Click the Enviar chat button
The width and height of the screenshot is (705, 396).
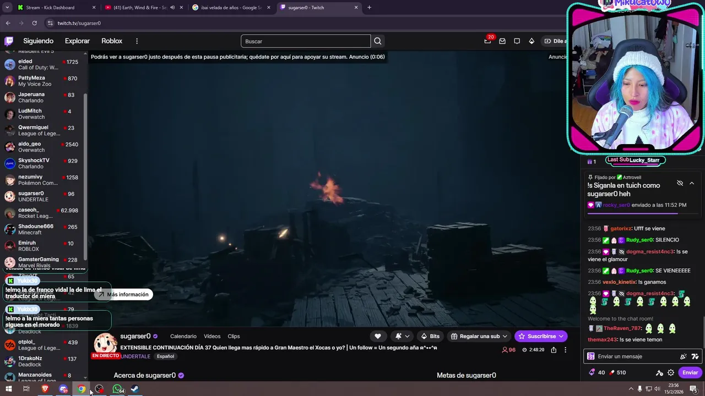coord(690,372)
